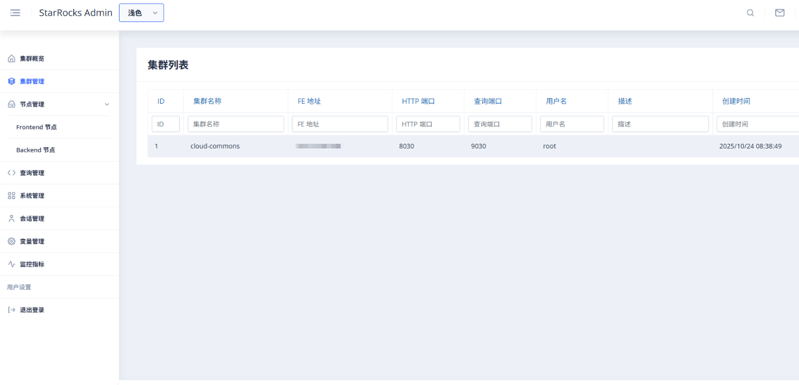799x385 pixels.
Task: Click the 集群名称 filter input field
Action: 236,124
